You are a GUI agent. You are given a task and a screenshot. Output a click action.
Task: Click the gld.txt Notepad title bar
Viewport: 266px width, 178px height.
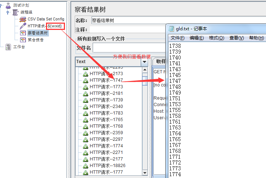tap(216, 29)
